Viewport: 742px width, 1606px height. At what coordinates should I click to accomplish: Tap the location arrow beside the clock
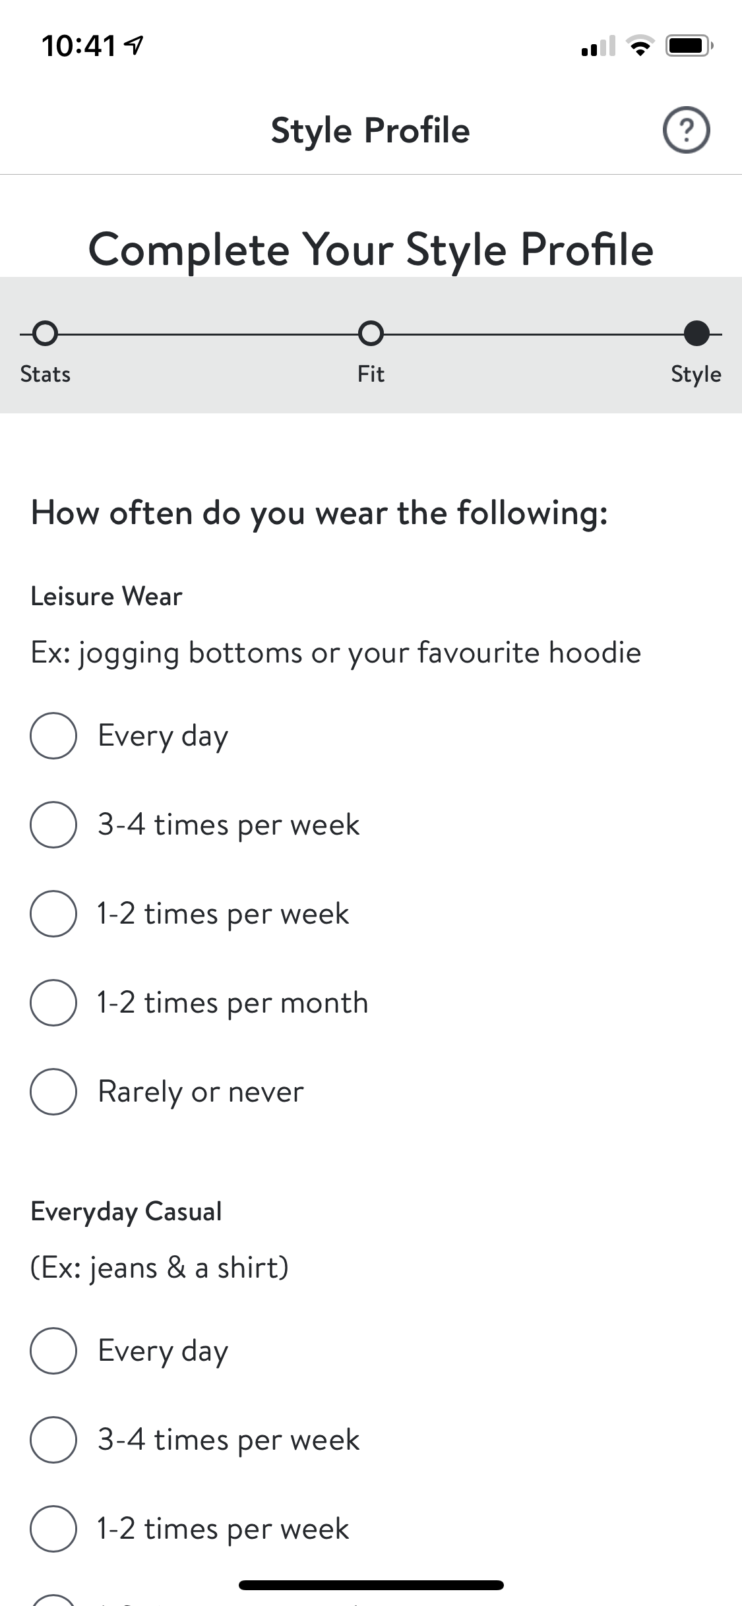coord(135,45)
